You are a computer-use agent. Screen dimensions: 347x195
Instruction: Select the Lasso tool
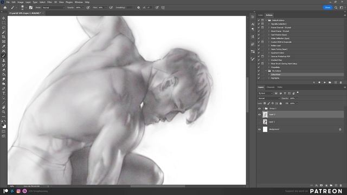coord(4,28)
